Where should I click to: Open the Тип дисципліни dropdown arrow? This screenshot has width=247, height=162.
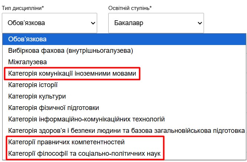click(92, 23)
